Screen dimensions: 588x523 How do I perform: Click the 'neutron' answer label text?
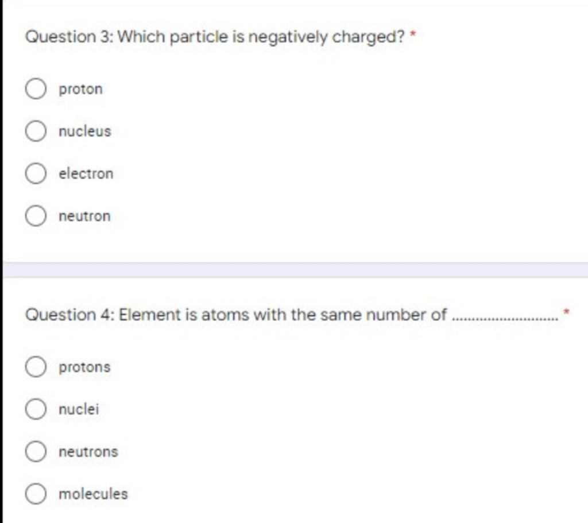(85, 216)
